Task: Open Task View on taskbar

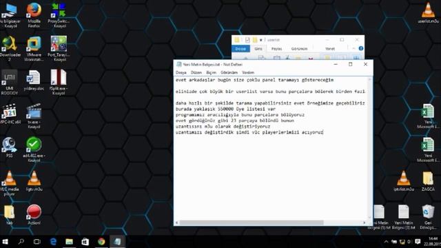Action: coord(37,242)
